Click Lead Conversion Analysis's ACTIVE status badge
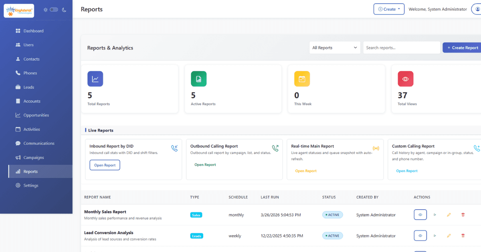 333,236
